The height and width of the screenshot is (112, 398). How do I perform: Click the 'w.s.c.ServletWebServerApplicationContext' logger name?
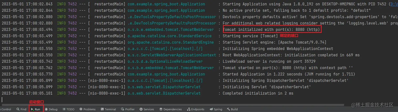coord(172,55)
